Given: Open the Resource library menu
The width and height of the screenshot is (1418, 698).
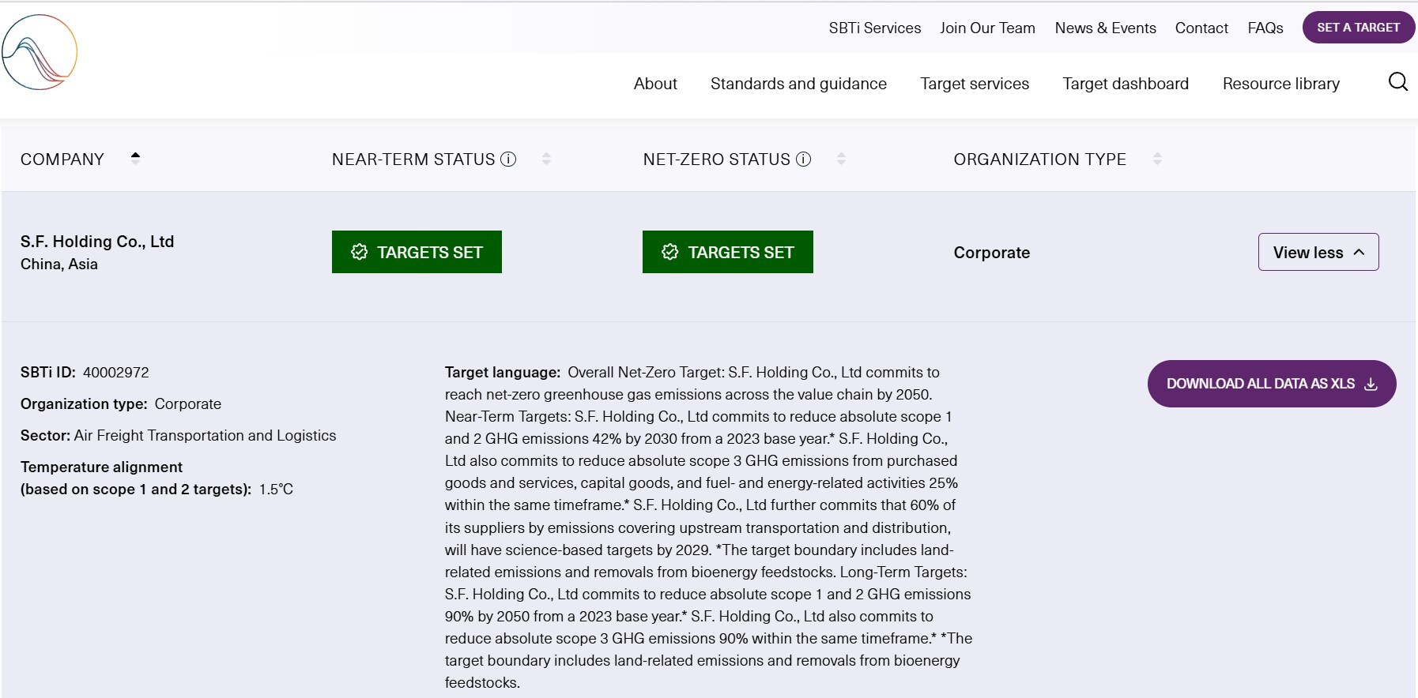Looking at the screenshot, I should 1280,84.
